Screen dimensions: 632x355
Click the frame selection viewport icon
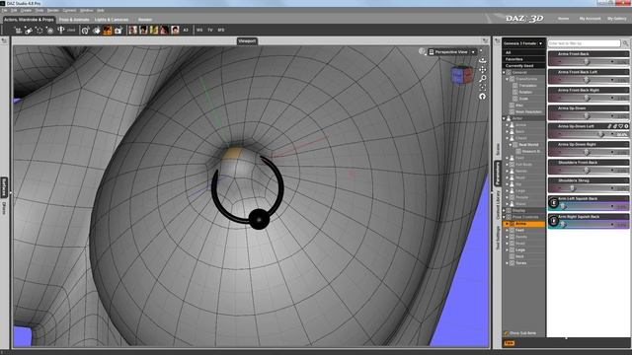coord(483,88)
